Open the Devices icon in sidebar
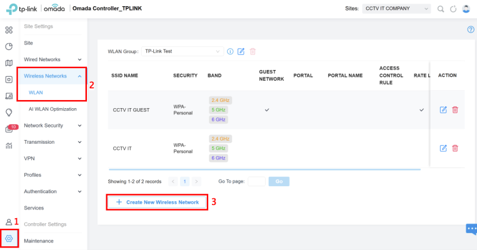 pos(9,79)
